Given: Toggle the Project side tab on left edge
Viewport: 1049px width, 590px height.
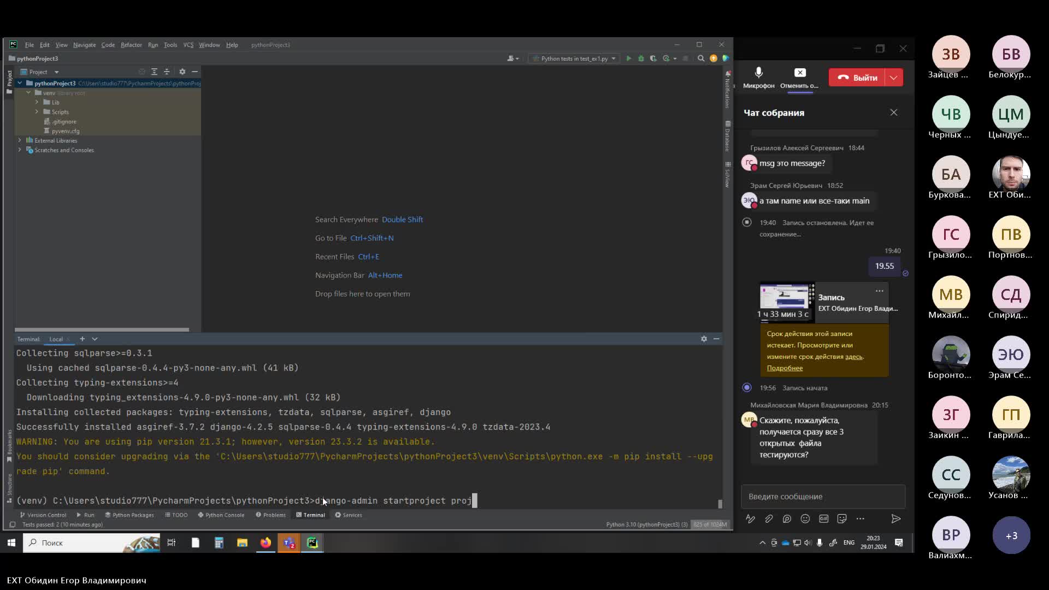Looking at the screenshot, I should tap(9, 82).
